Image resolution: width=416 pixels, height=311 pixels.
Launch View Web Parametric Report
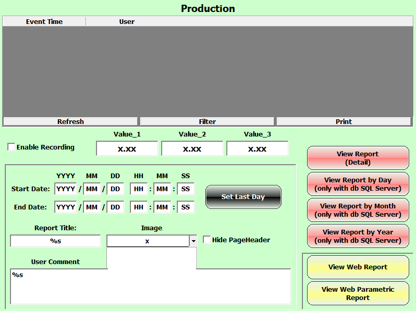pyautogui.click(x=358, y=293)
